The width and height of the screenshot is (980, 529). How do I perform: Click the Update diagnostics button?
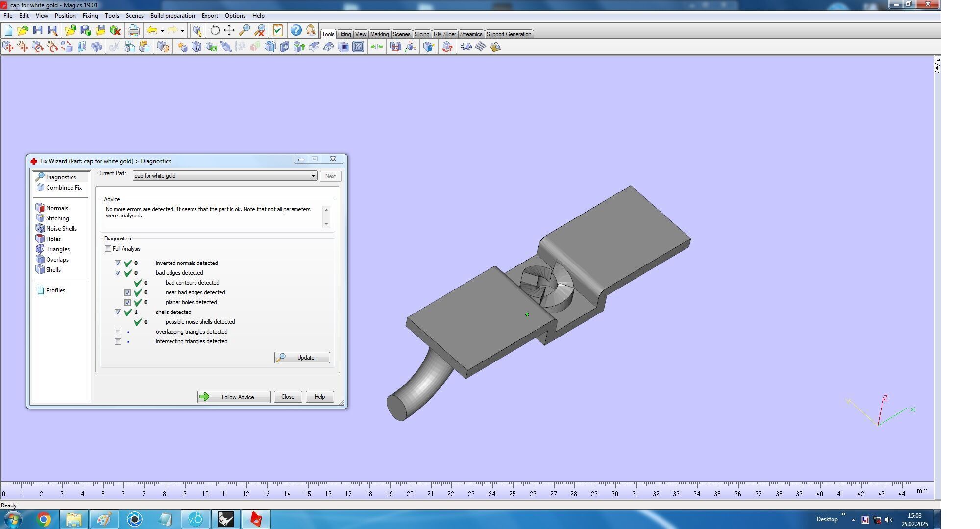click(302, 358)
